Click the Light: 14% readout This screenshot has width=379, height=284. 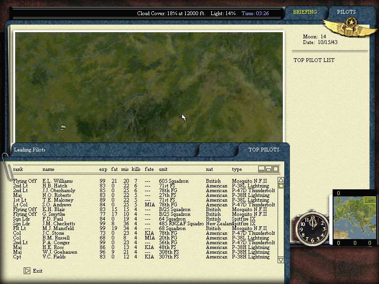223,14
